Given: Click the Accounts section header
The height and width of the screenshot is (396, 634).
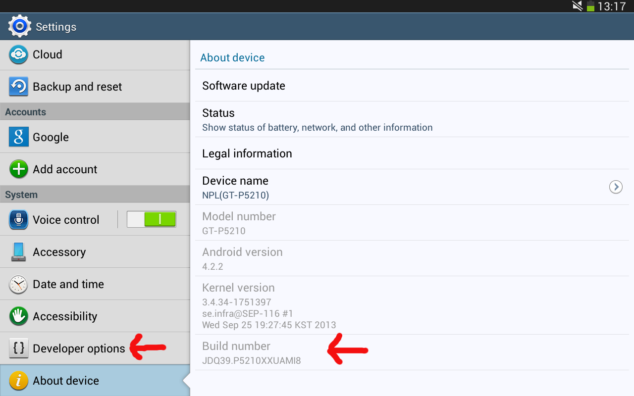Looking at the screenshot, I should [95, 112].
